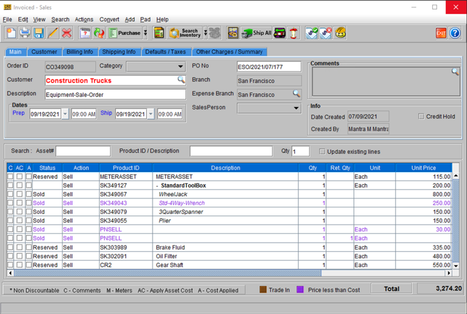467x314 pixels.
Task: Click the red X Delete icon
Action: point(67,33)
